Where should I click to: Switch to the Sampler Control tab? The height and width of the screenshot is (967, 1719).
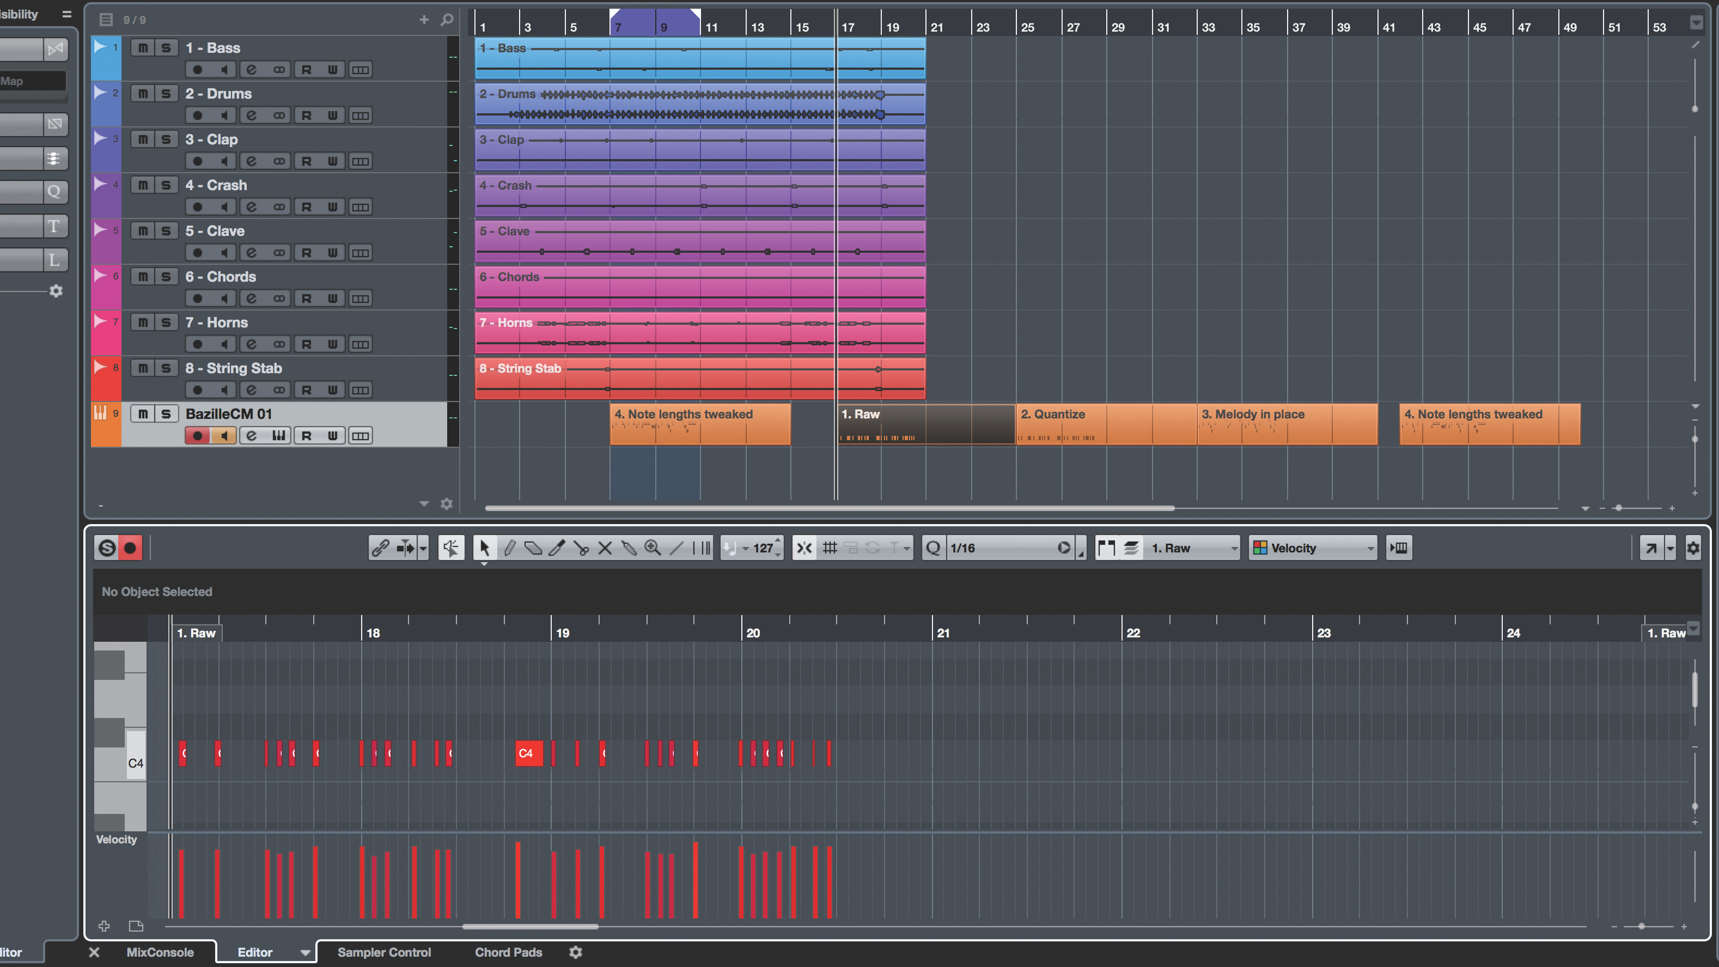(385, 952)
